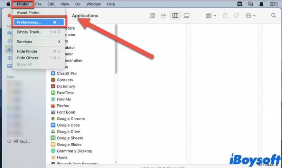
Task: Switch to column view
Action: click(x=175, y=15)
